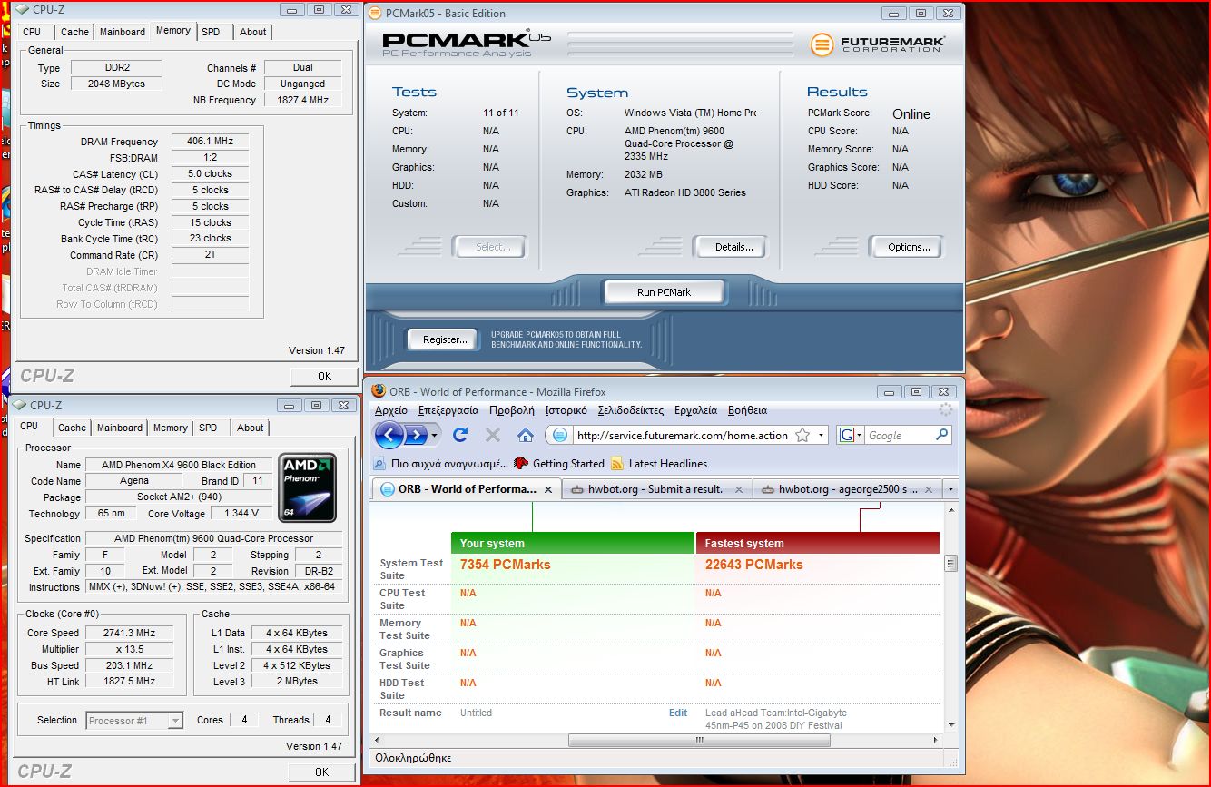Open Latest Headlines feed bookmark
1211x787 pixels.
pyautogui.click(x=659, y=463)
